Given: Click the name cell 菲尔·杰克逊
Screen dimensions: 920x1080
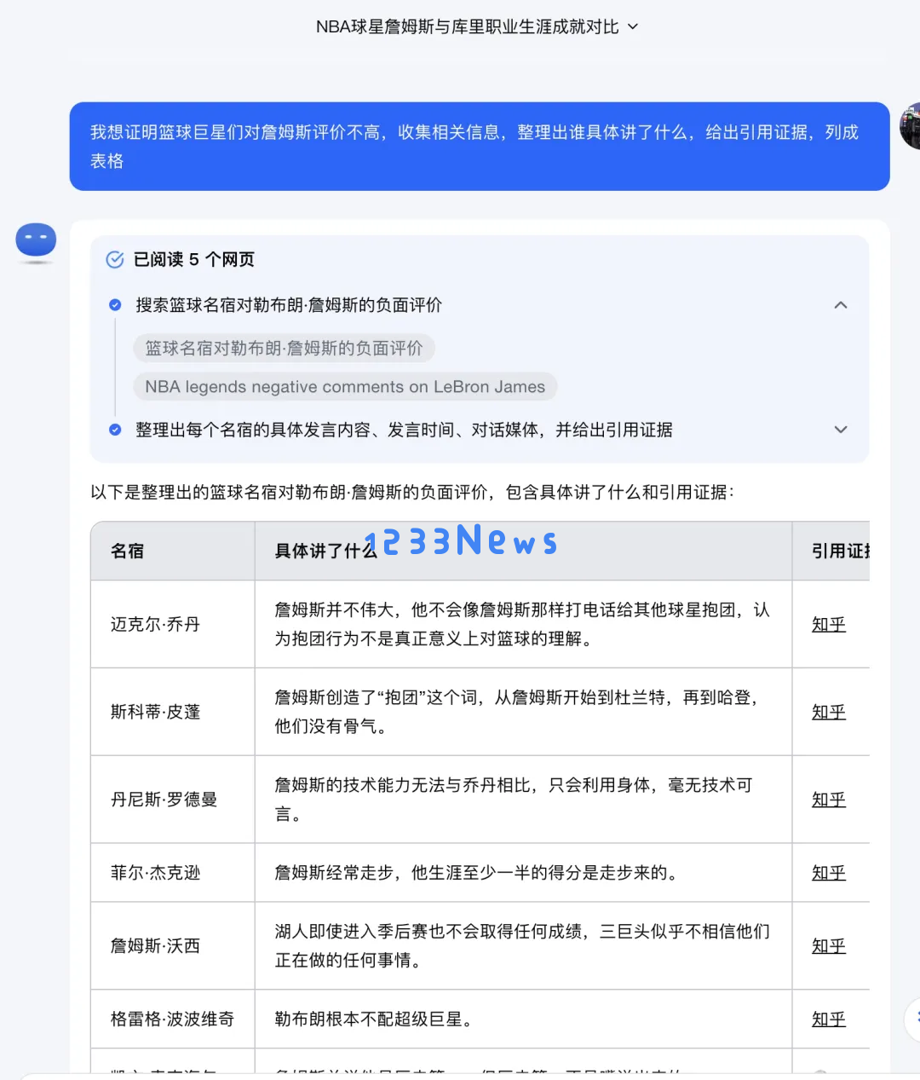Looking at the screenshot, I should (x=173, y=873).
